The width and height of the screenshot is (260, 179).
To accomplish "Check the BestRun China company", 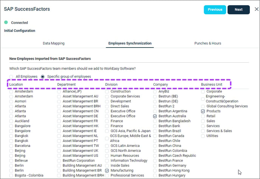I will (x=155, y=146).
